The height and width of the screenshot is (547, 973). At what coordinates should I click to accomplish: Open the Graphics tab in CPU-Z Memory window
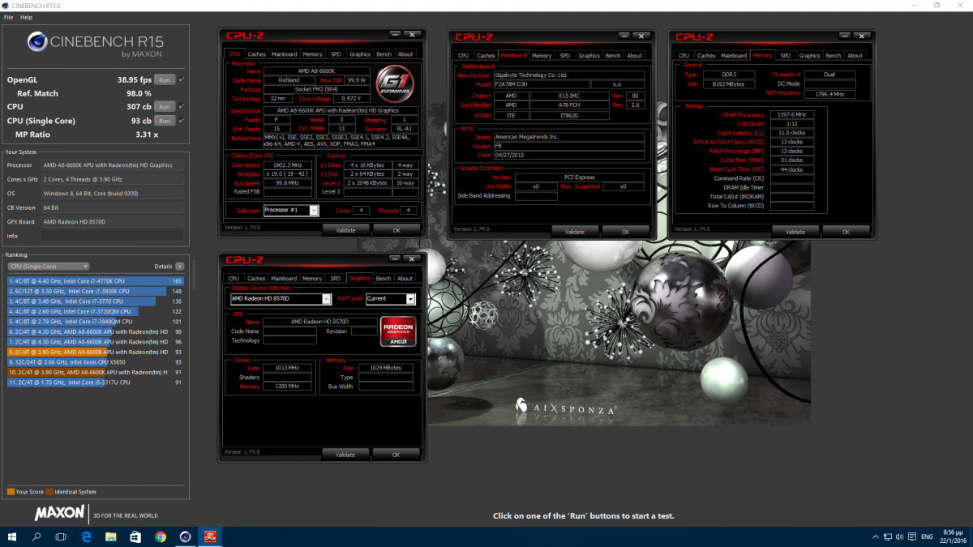[809, 56]
